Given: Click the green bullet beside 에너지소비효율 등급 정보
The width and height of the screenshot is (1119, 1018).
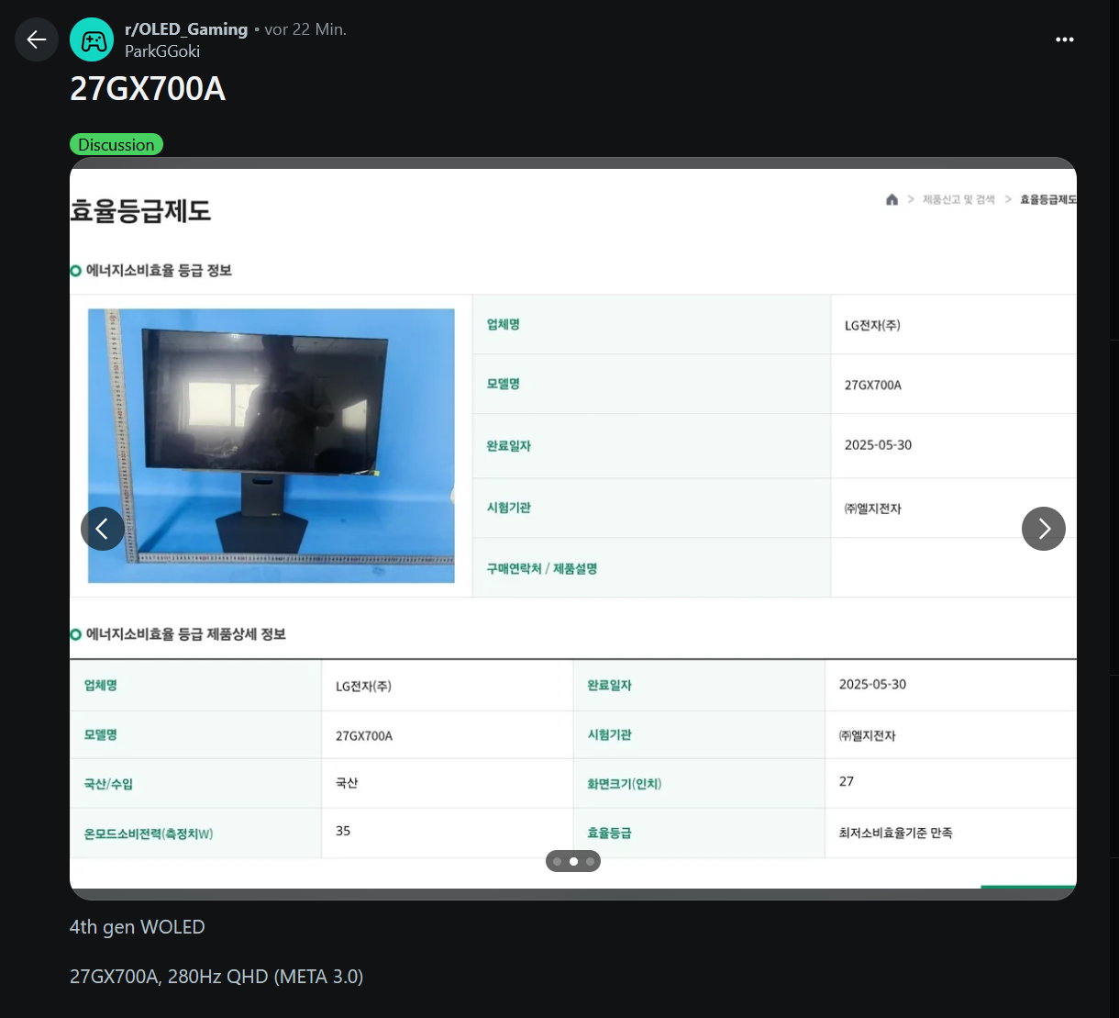Looking at the screenshot, I should click(74, 270).
